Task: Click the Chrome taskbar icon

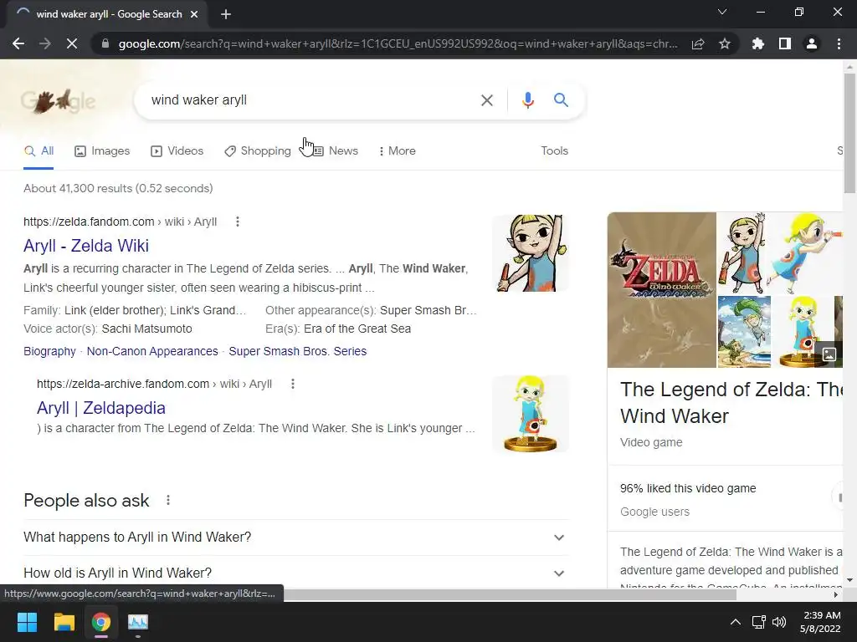Action: point(101,622)
